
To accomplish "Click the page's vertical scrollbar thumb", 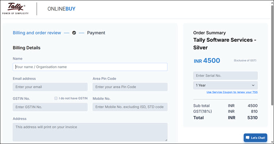I will (272, 55).
